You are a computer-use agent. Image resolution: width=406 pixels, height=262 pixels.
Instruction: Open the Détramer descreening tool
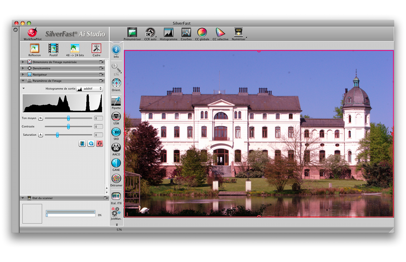116,179
